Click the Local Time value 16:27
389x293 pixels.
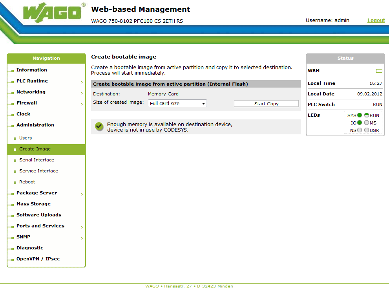[x=376, y=83]
